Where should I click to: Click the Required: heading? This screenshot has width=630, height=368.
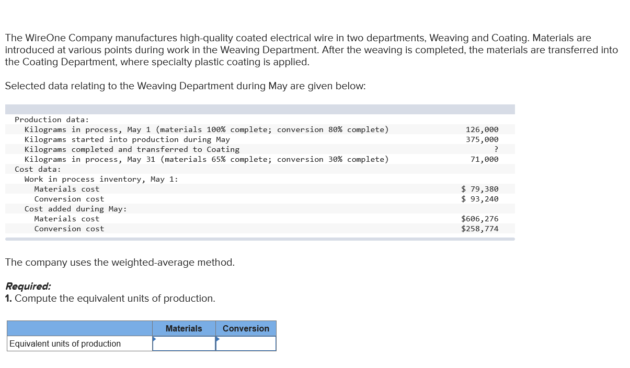coord(28,286)
